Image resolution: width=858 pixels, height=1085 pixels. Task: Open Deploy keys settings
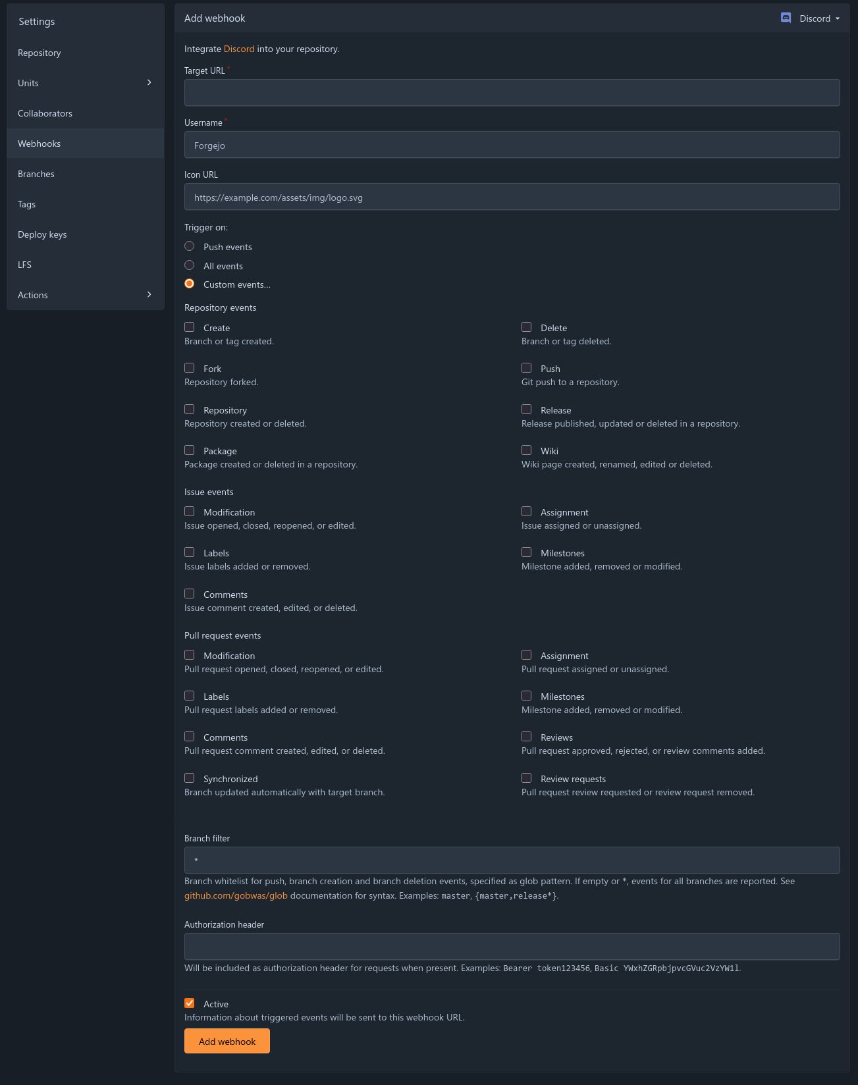(86, 234)
